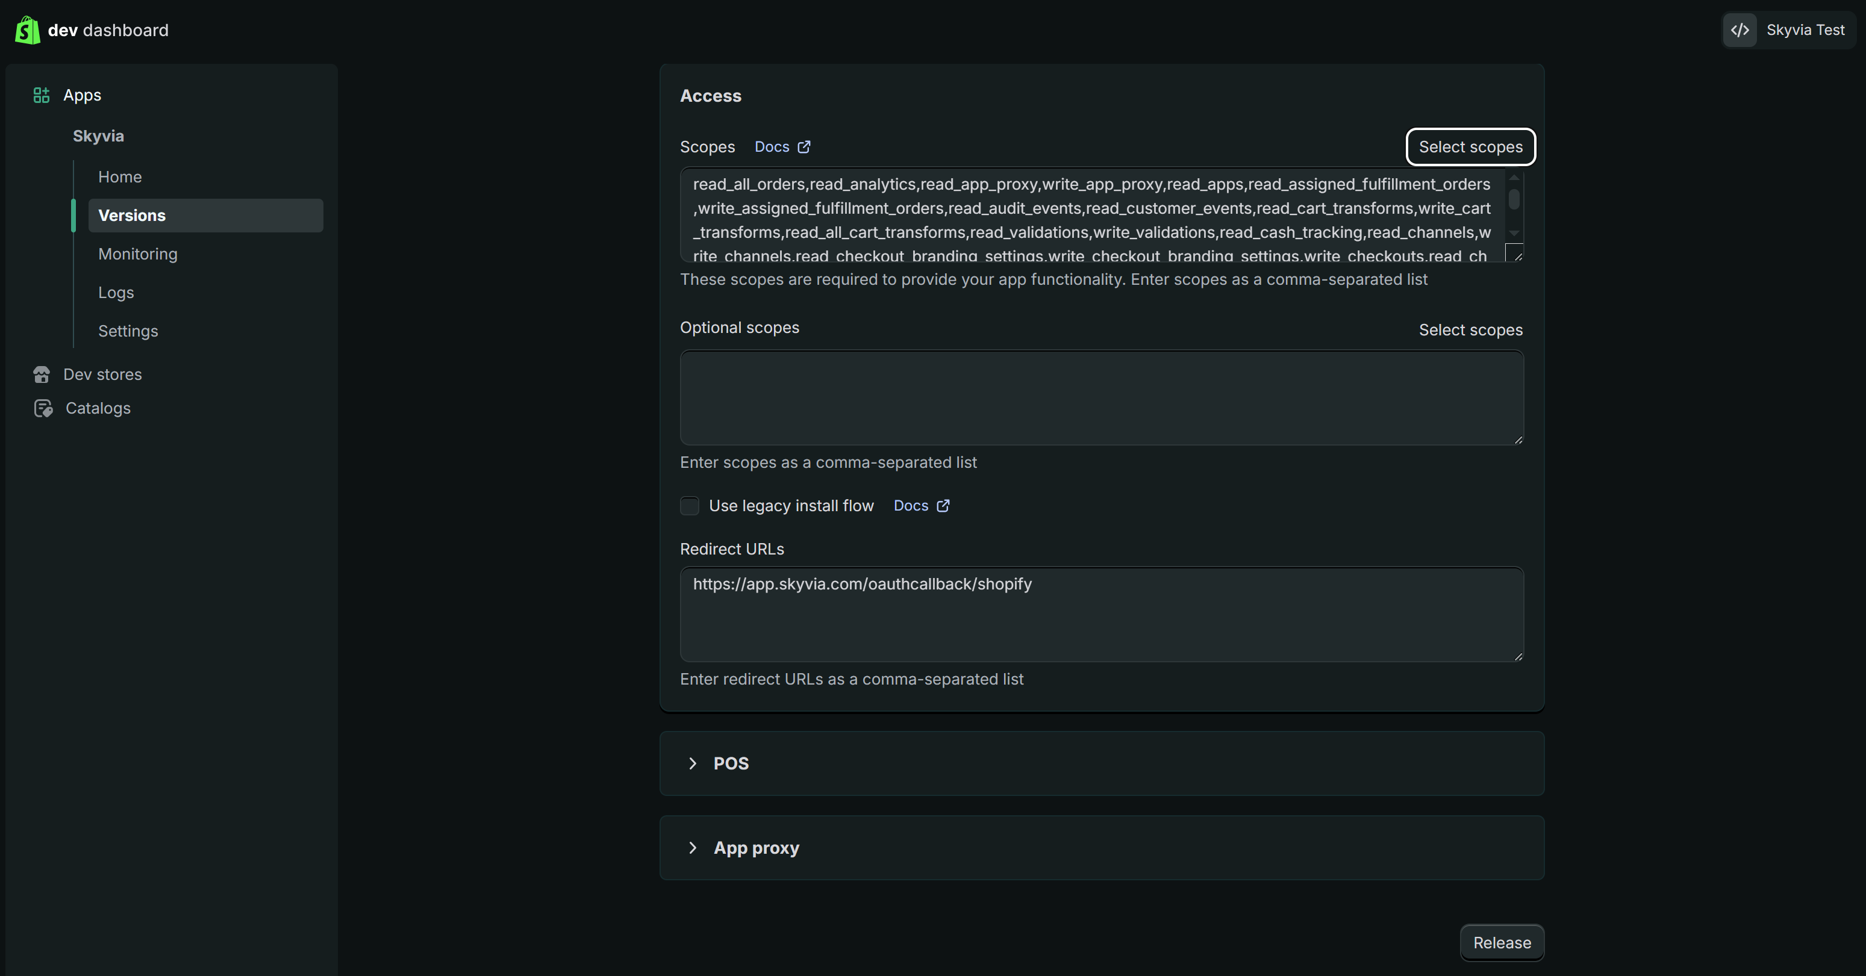Viewport: 1866px width, 976px height.
Task: Click the Release button
Action: (1502, 943)
